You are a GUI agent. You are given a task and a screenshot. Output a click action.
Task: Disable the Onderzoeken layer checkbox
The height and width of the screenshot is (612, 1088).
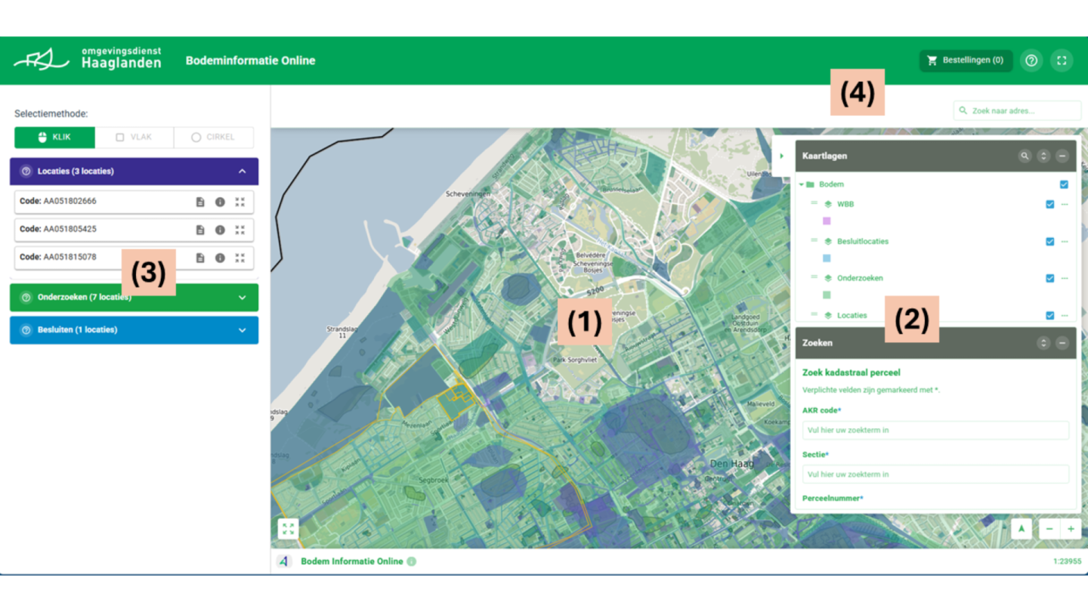[1049, 278]
